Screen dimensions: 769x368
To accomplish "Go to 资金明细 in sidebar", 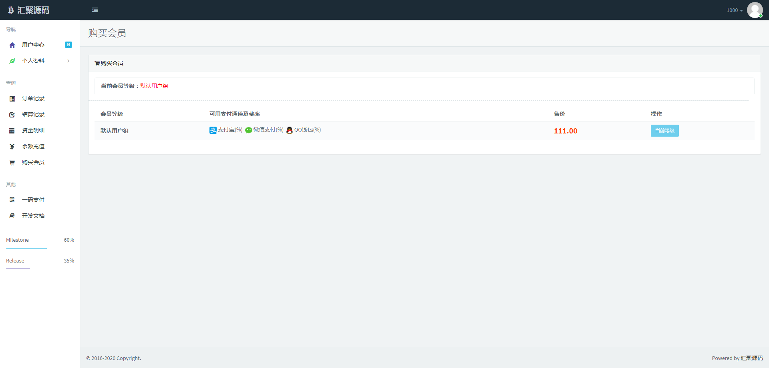I will point(33,131).
